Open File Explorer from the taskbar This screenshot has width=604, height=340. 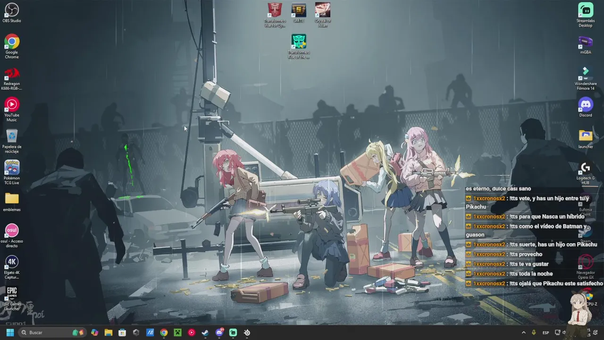pos(109,332)
